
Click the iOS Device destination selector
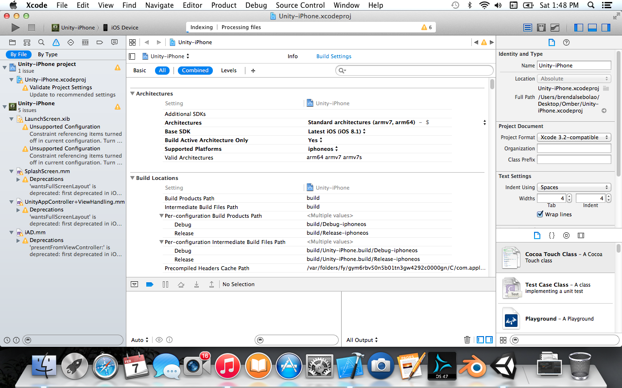pyautogui.click(x=121, y=28)
